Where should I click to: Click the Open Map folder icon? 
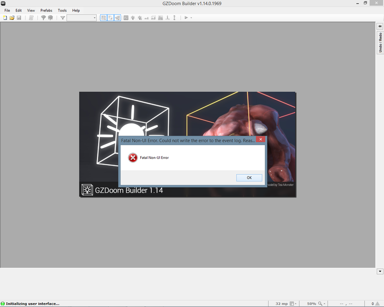(12, 18)
